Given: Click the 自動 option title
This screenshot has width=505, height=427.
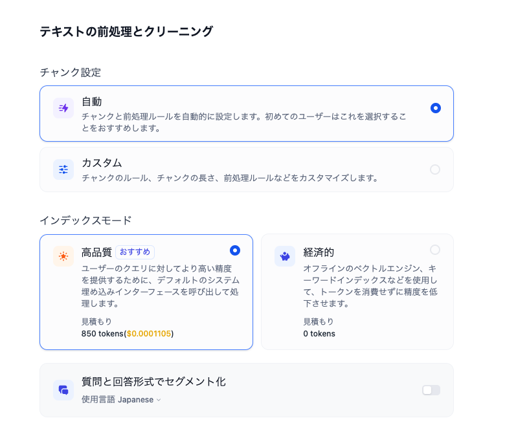Looking at the screenshot, I should point(92,102).
